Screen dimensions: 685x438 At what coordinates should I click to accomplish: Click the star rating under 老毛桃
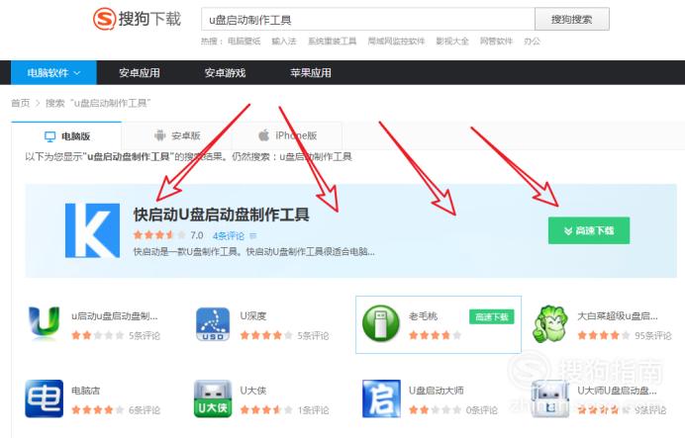tap(435, 335)
